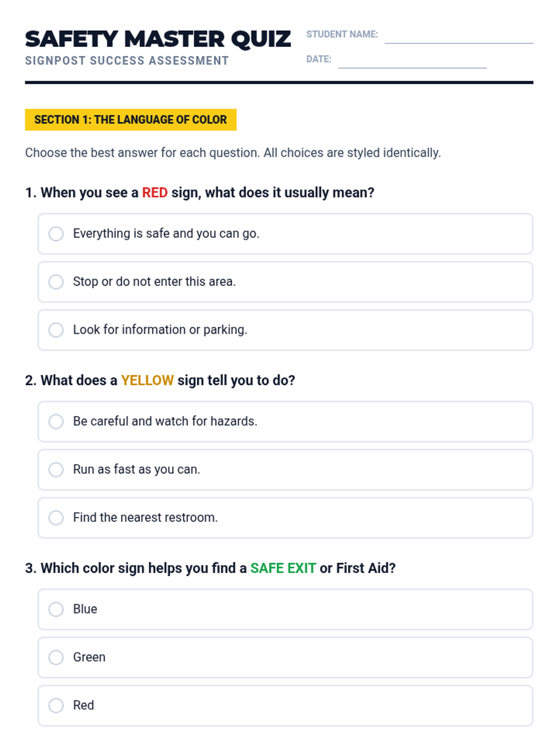Pick "Find the nearest restroom" radio button

click(56, 517)
